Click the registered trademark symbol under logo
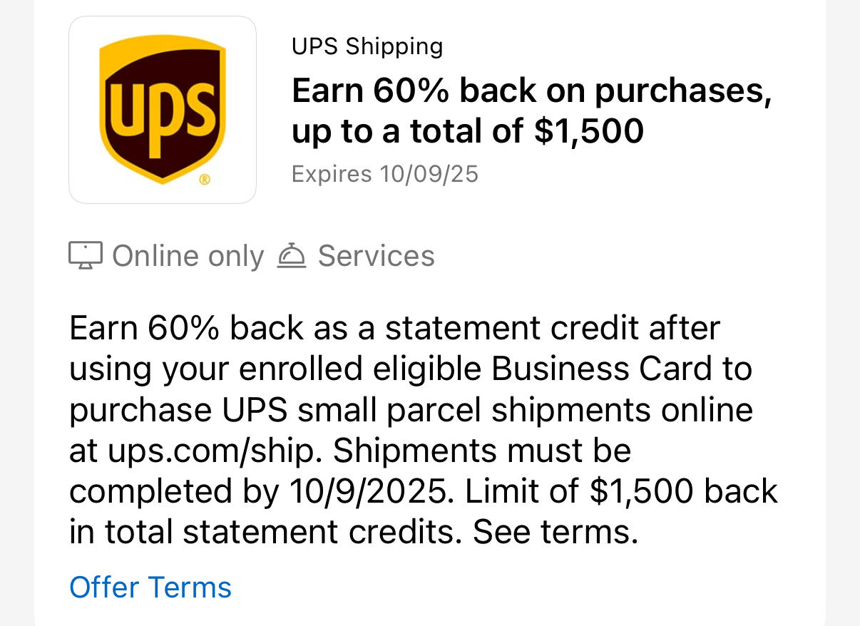 (205, 180)
